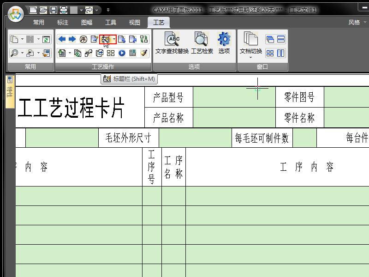Click the paintbrush icon in 工艺操作

pyautogui.click(x=143, y=53)
